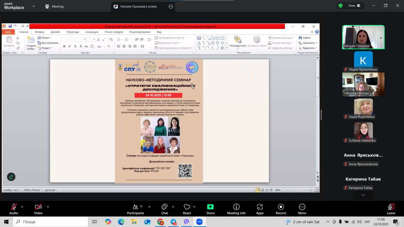Open the Participants panel
This screenshot has height=227, width=404.
[136, 207]
